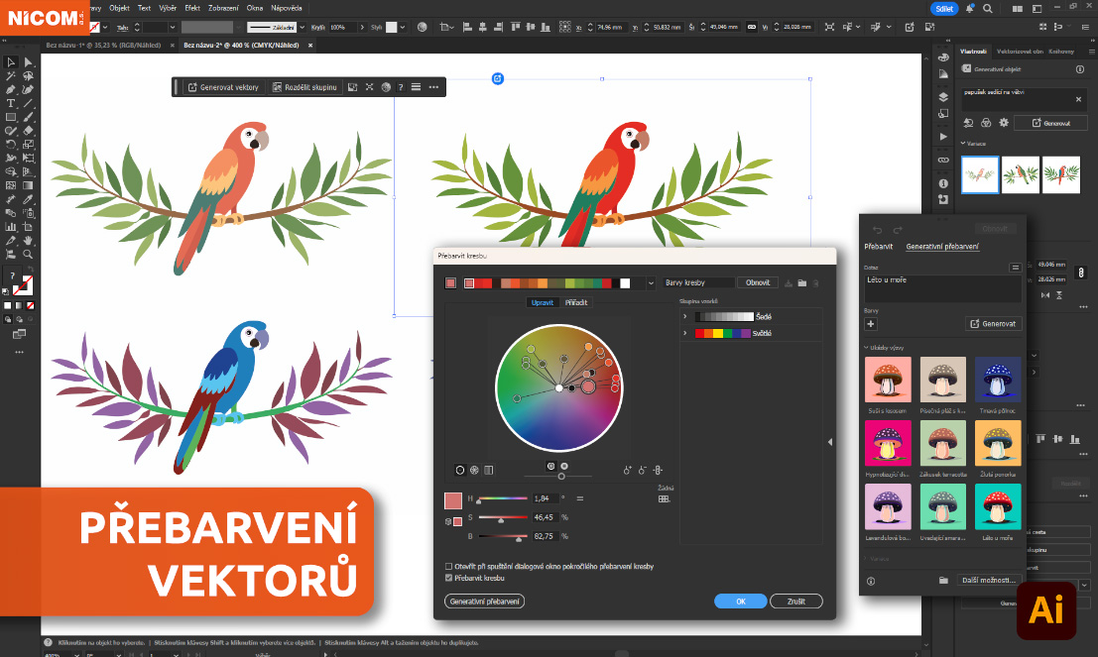Open the generative settings gear icon
The image size is (1098, 657).
pos(1004,123)
